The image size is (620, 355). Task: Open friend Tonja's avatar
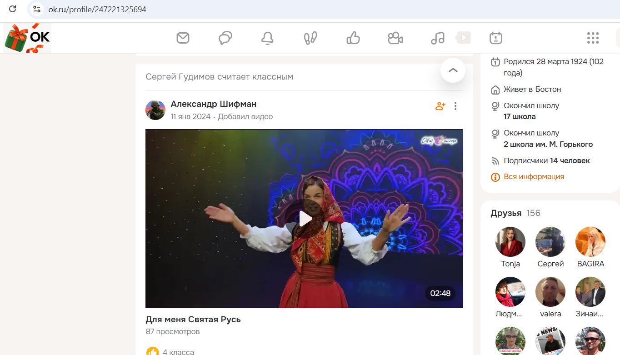pos(510,242)
